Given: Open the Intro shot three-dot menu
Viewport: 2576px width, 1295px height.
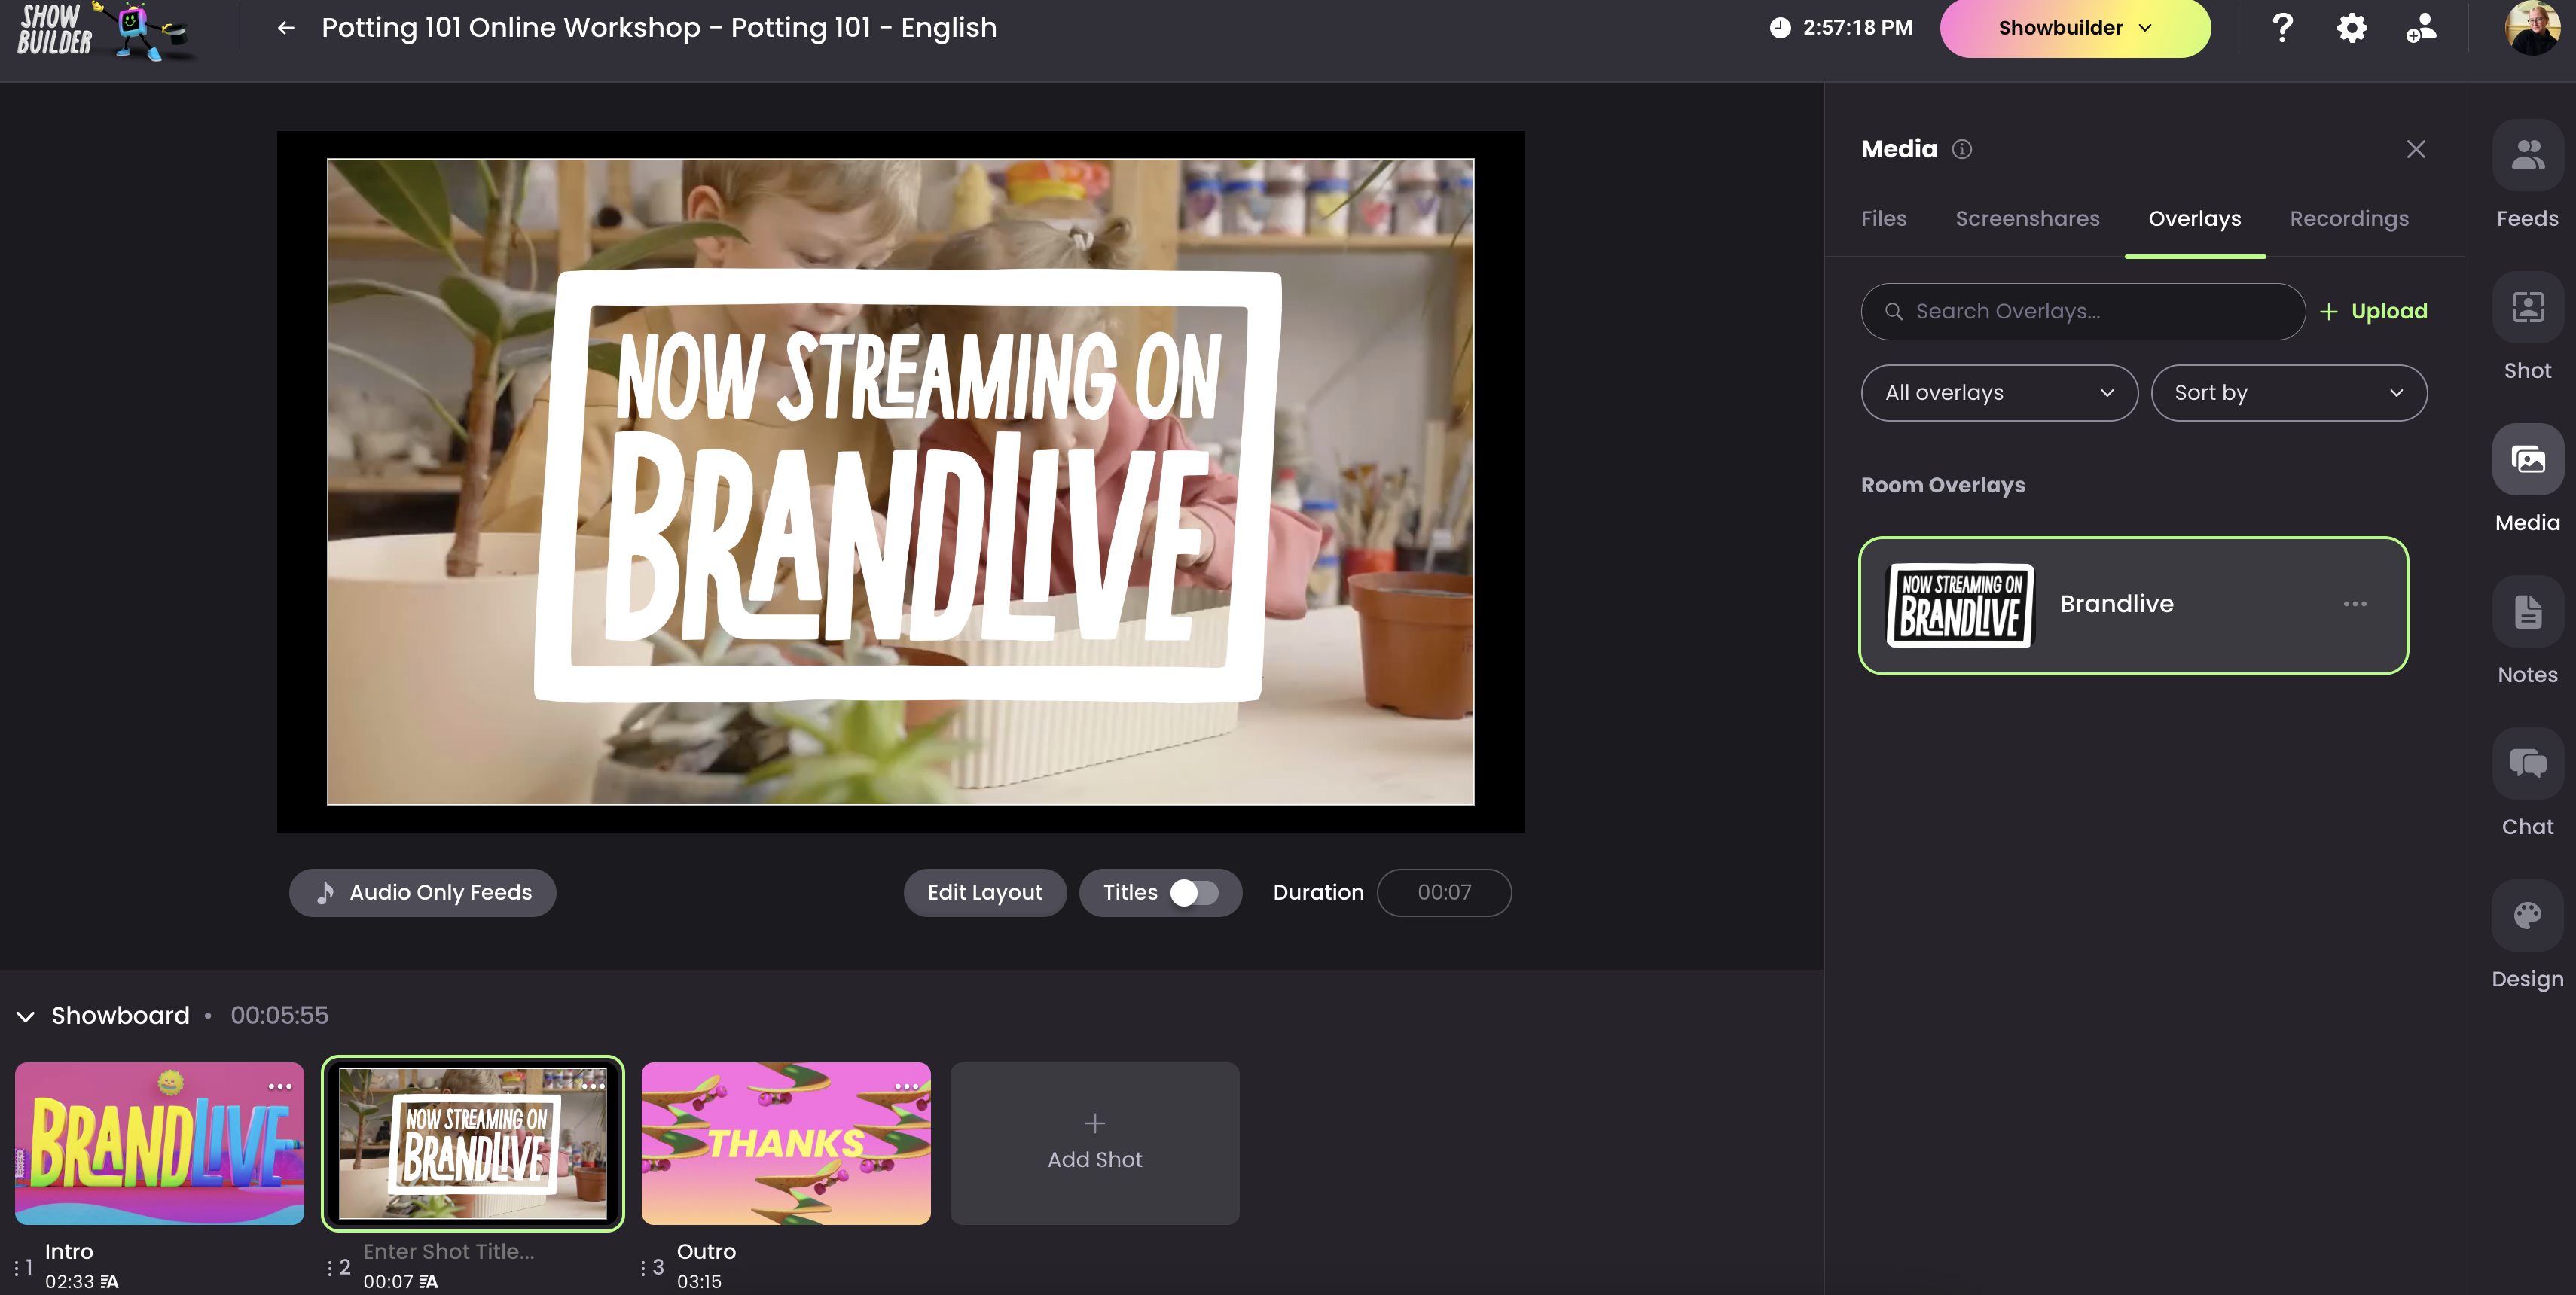Looking at the screenshot, I should tap(280, 1086).
